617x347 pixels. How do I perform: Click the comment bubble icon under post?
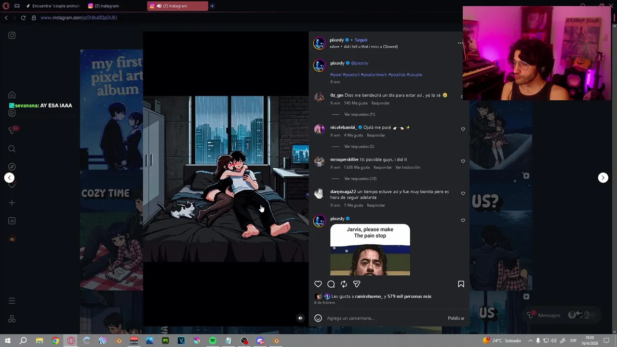pyautogui.click(x=331, y=284)
